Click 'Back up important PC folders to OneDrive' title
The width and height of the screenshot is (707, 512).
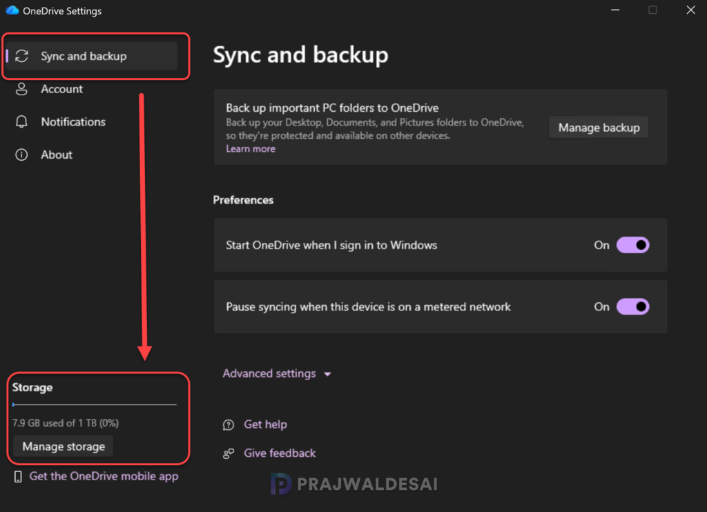[x=332, y=108]
